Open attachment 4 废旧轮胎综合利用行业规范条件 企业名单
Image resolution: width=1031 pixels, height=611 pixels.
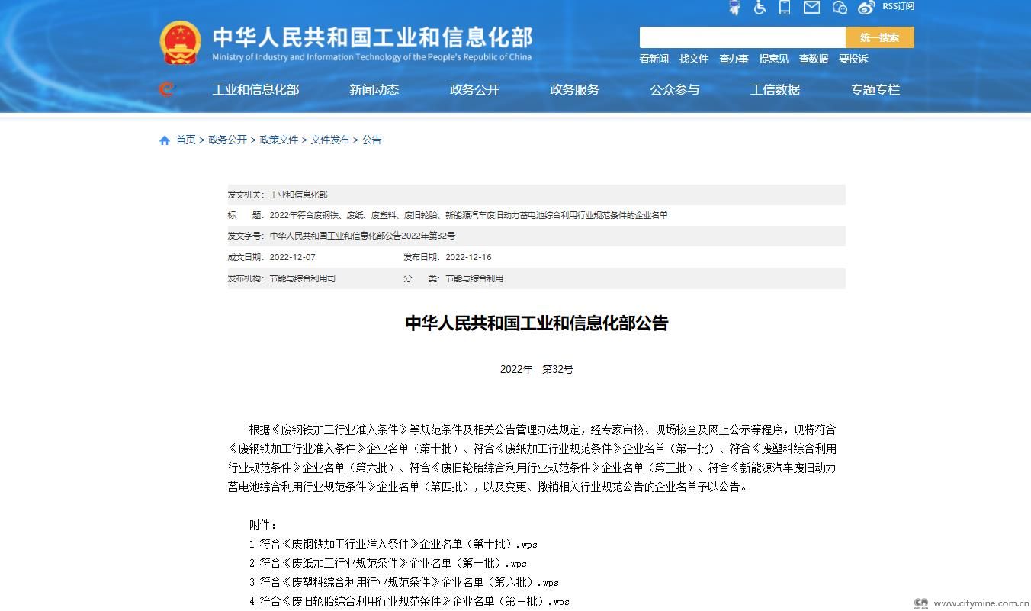point(410,601)
